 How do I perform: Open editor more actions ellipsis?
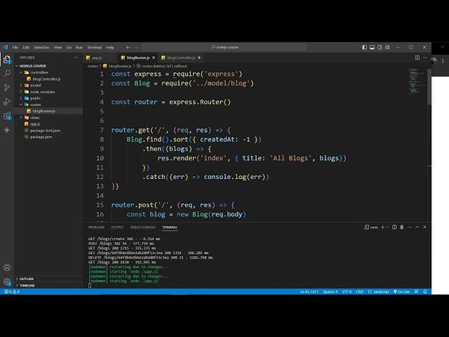424,58
